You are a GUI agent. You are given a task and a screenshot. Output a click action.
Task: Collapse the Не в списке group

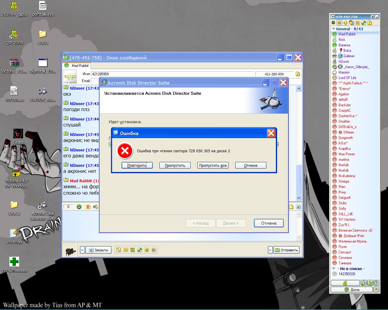pyautogui.click(x=333, y=269)
